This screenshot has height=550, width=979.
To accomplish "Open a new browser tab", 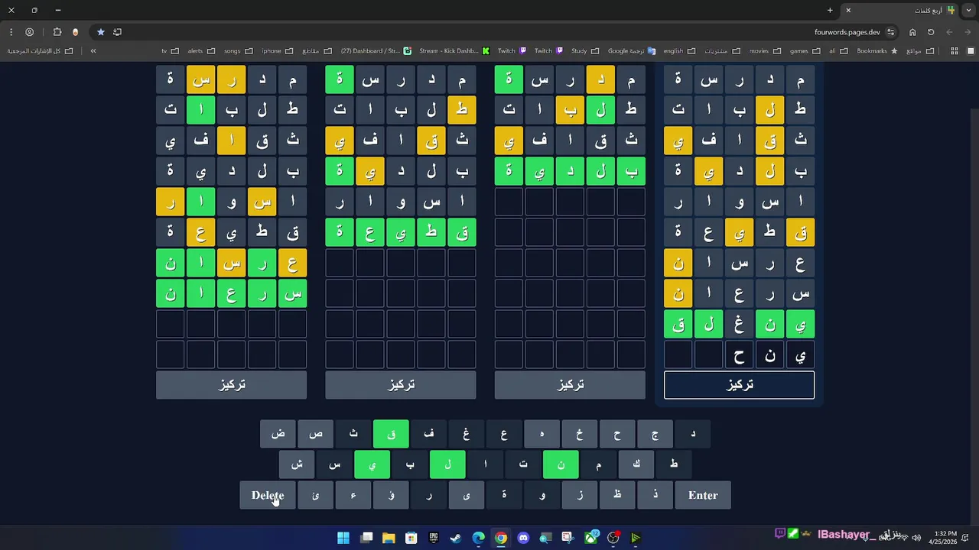I will tap(830, 10).
